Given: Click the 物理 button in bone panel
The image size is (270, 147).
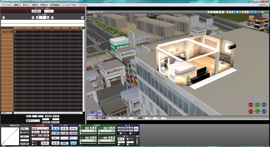Looking at the screenshot, I should (73, 143).
